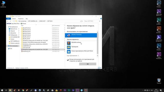Click app list scrollbar down arrow
This screenshot has height=92, width=164.
click(x=97, y=55)
